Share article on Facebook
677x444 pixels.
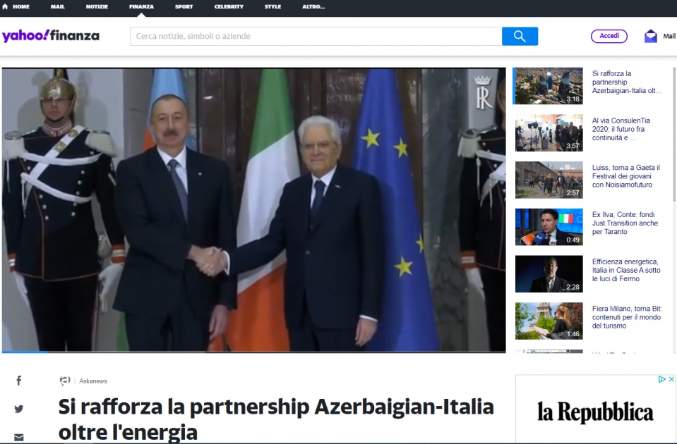click(x=19, y=380)
